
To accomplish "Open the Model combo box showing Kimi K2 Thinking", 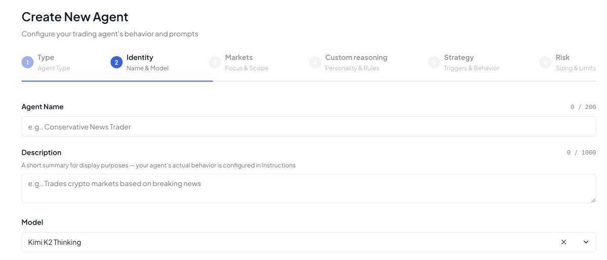I will pos(309,242).
